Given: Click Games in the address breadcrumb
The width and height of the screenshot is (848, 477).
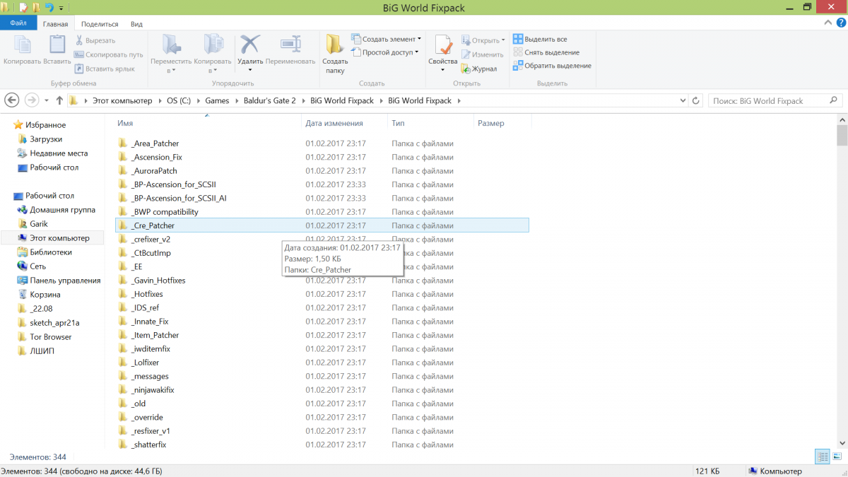Looking at the screenshot, I should click(x=217, y=100).
